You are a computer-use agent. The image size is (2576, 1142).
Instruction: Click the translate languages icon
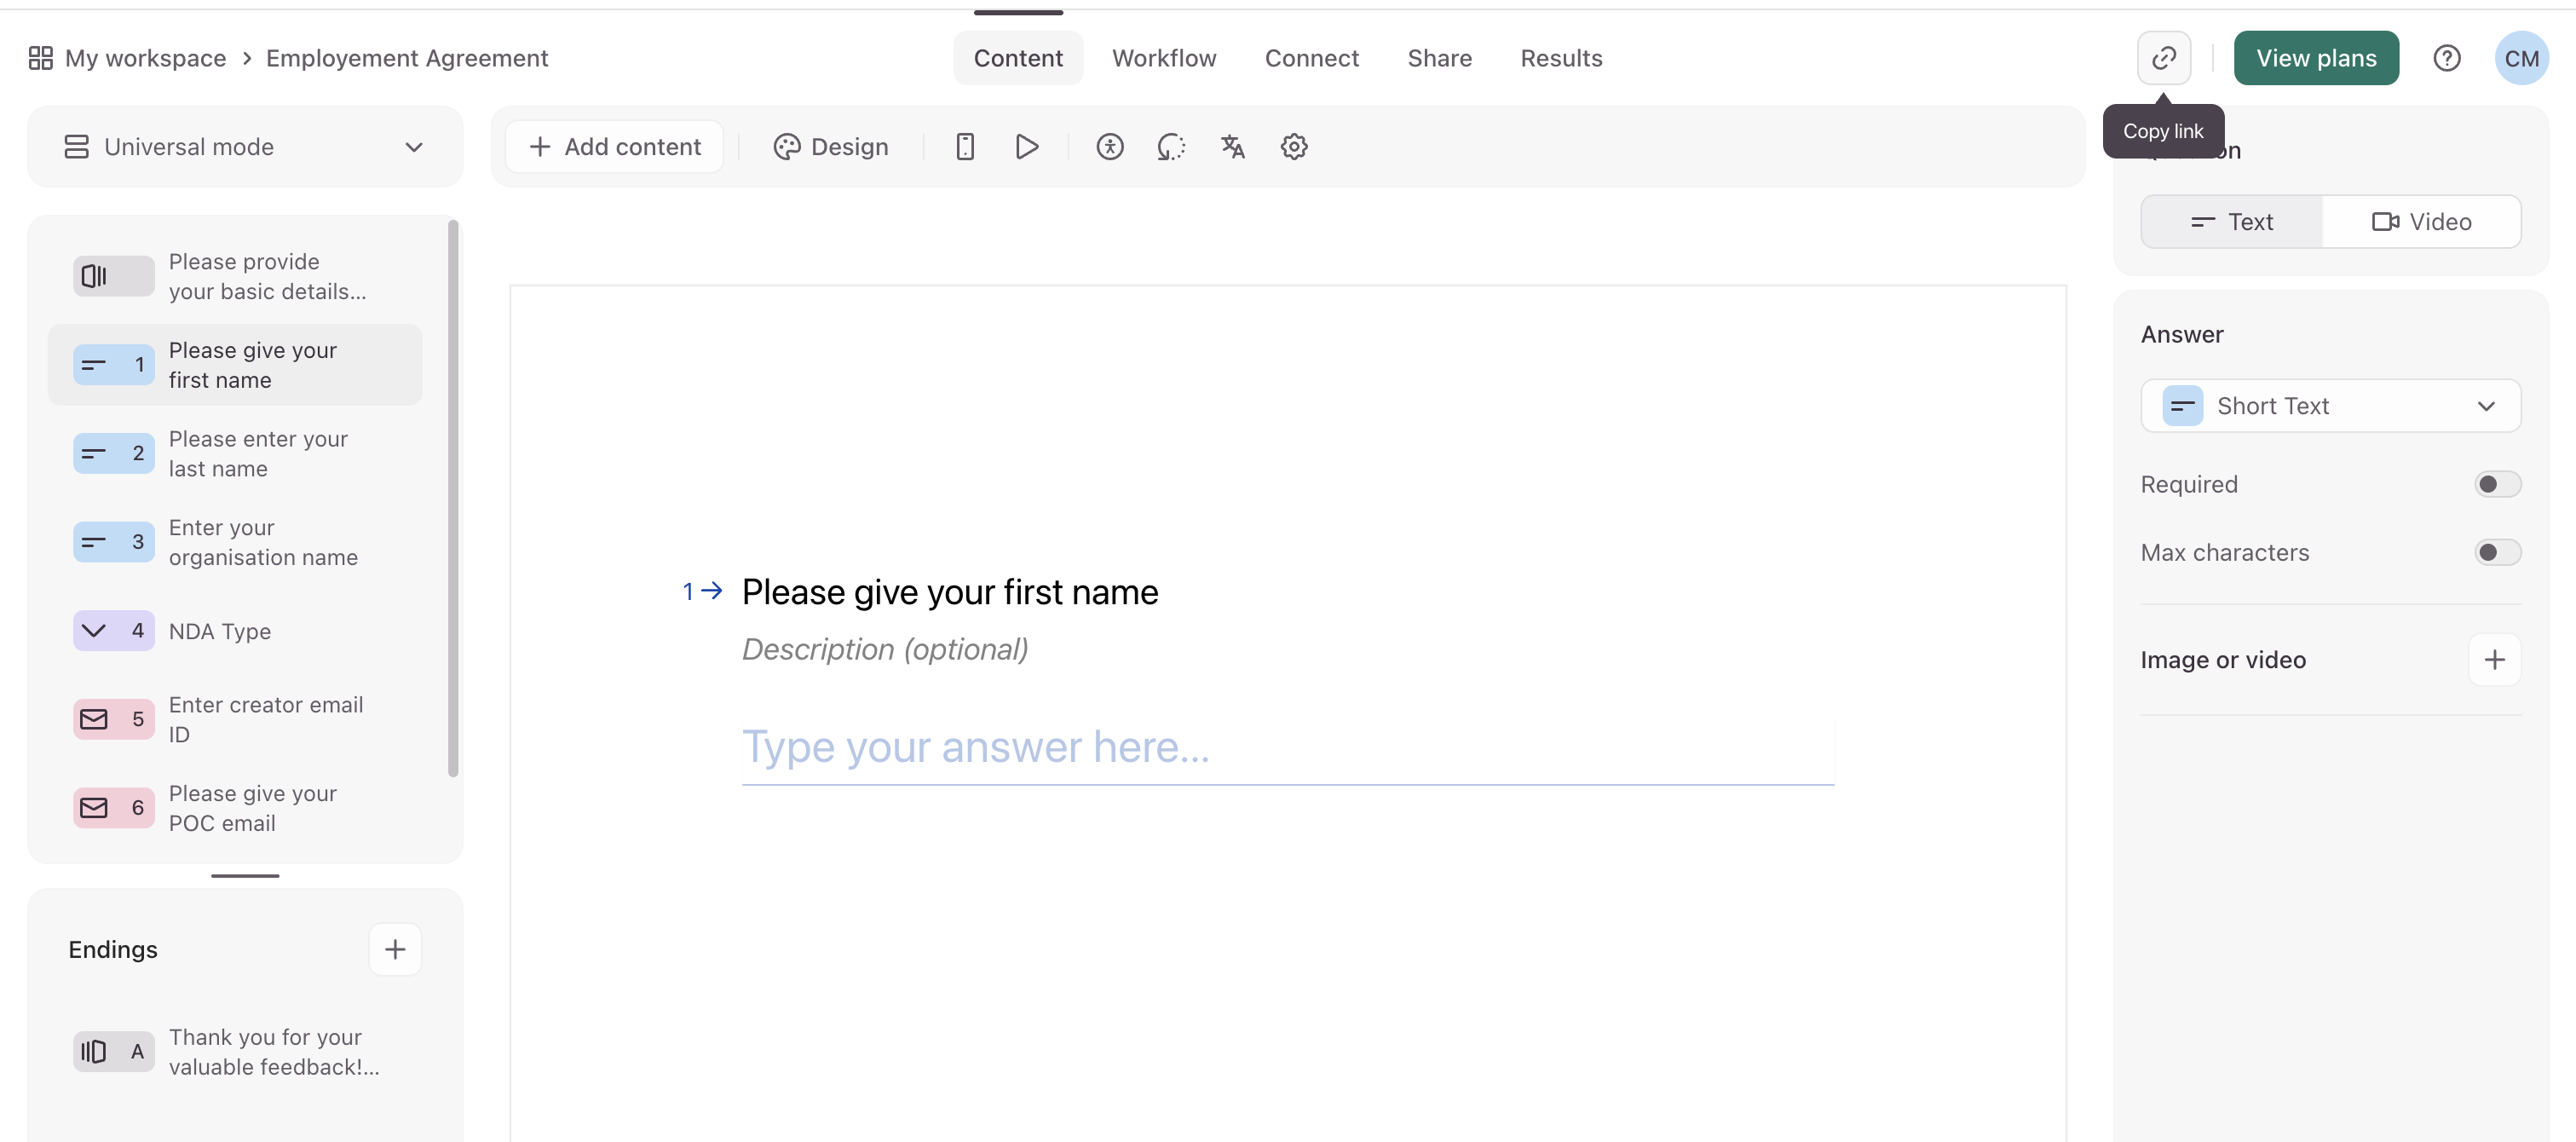point(1232,147)
